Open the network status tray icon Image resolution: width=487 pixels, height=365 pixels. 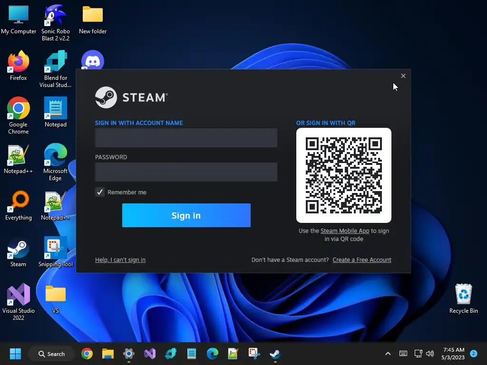click(418, 354)
